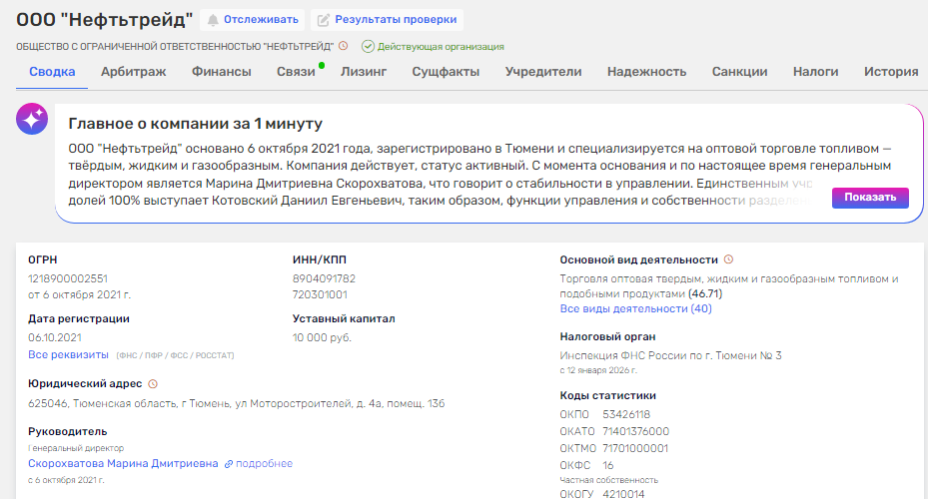Image resolution: width=928 pixels, height=499 pixels.
Task: Click the green dot indicator on Связи
Action: (x=322, y=65)
